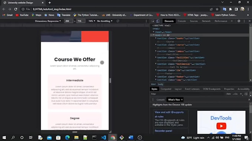Image resolution: width=252 pixels, height=141 pixels.
Task: Toggle the .cls class editor
Action: pos(235,94)
